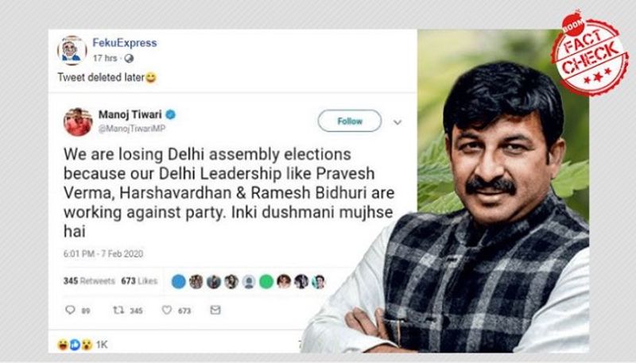Open the FekuExpress profile avatar
Viewport: 636px width, 363px height.
[72, 51]
